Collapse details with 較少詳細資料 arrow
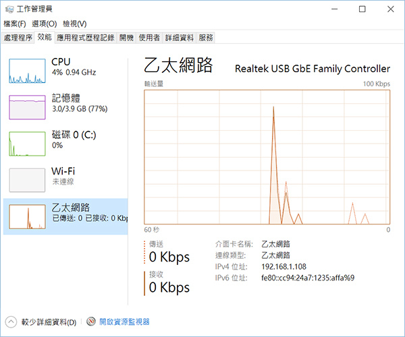Screen dimensions: 405x337 [x=11, y=322]
